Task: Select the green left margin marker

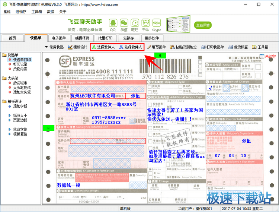Action: 48,128
